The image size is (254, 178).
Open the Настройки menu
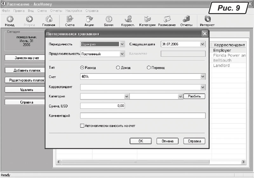[x=74, y=11]
